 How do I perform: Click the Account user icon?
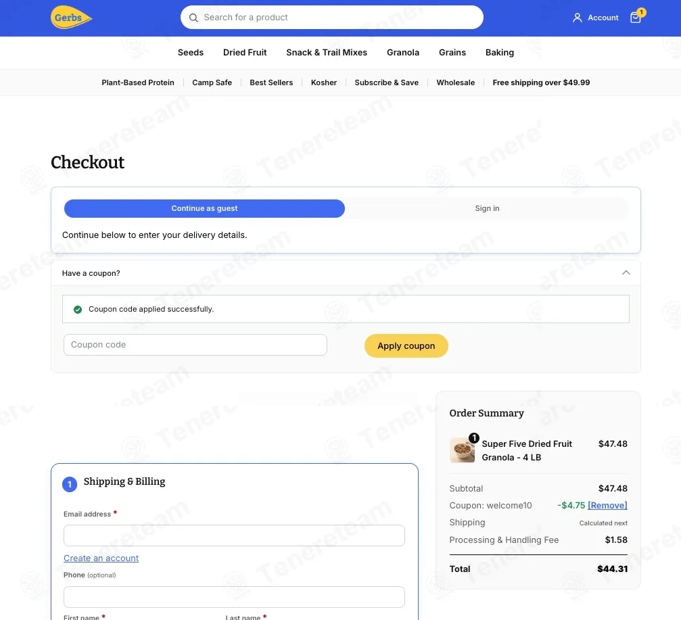[577, 18]
